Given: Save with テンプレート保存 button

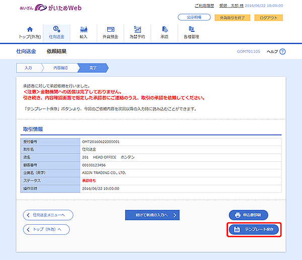Looking at the screenshot, I should click(254, 229).
